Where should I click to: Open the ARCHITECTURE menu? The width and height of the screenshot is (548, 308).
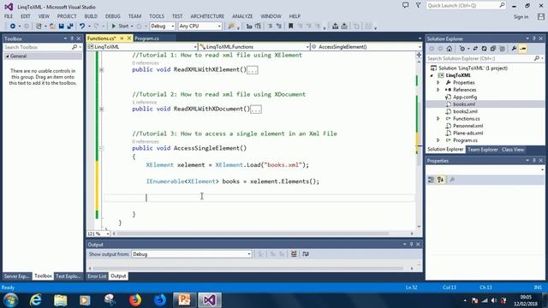(x=207, y=16)
